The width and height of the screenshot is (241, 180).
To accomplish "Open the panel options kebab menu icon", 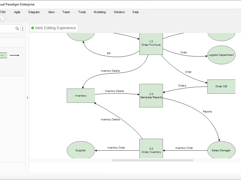I will pos(22,28).
